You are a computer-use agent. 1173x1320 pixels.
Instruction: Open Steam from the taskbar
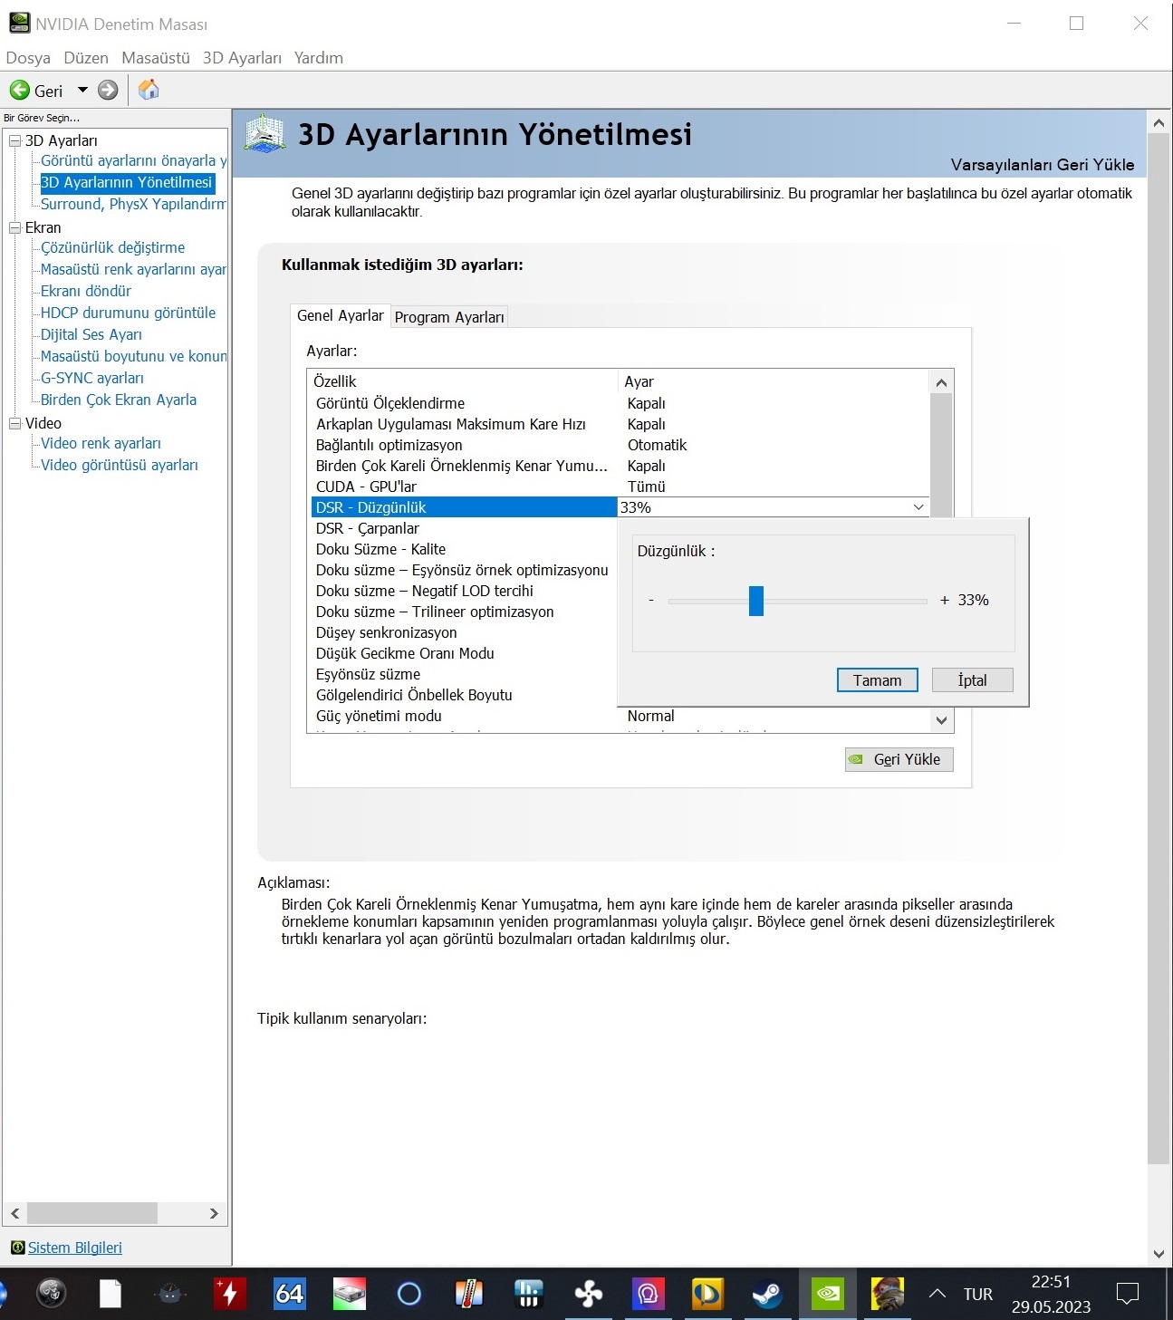click(767, 1294)
